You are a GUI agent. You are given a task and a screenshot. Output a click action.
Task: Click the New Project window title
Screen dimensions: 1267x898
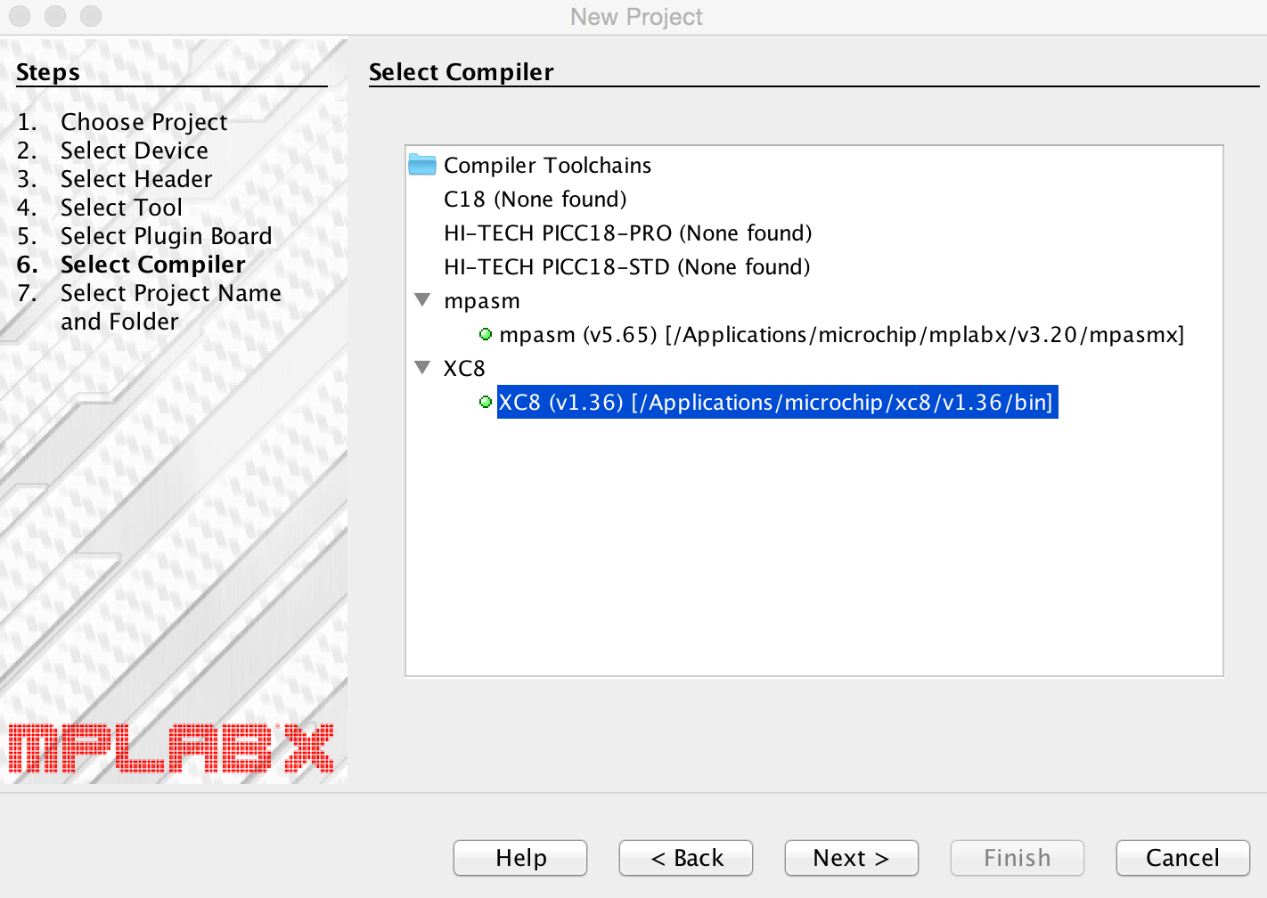tap(636, 17)
